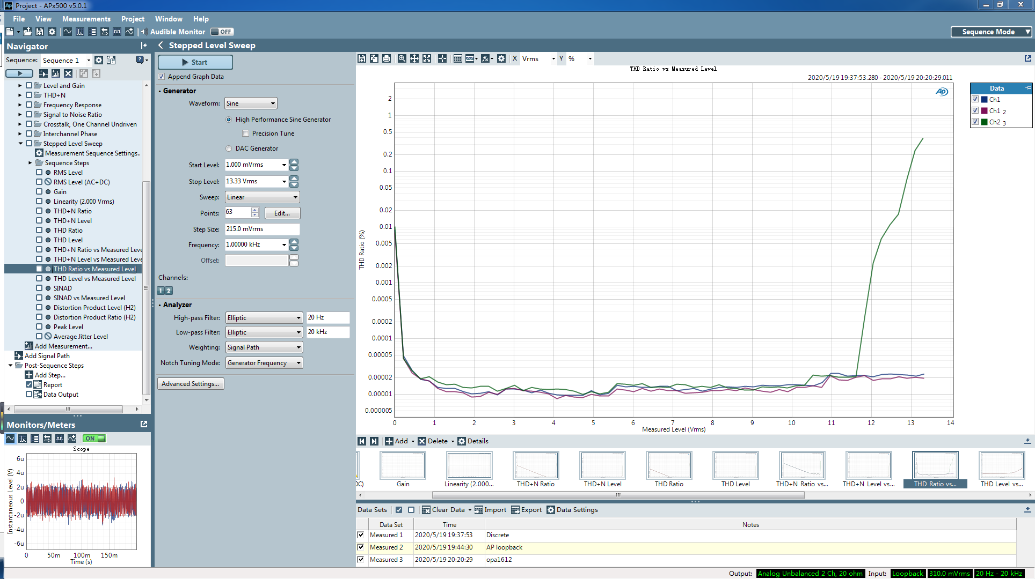
Task: Click the Start sweep button
Action: 195,62
